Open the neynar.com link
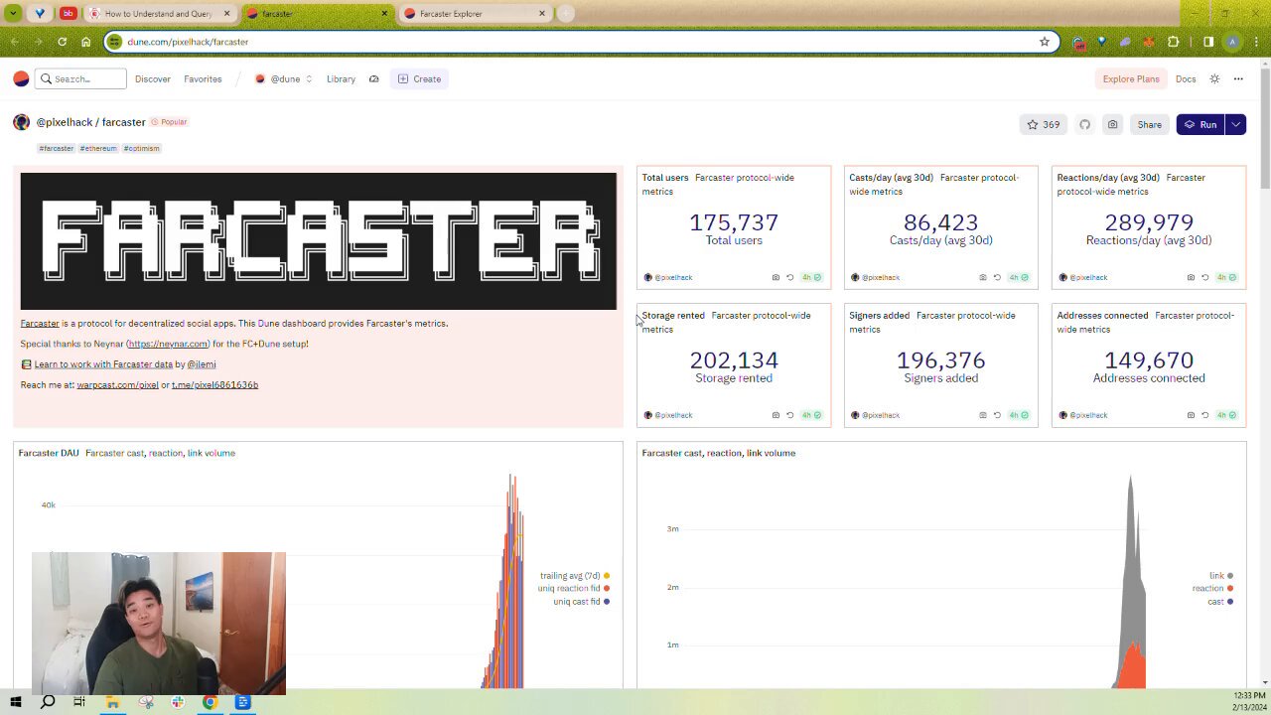Image resolution: width=1271 pixels, height=715 pixels. click(168, 344)
